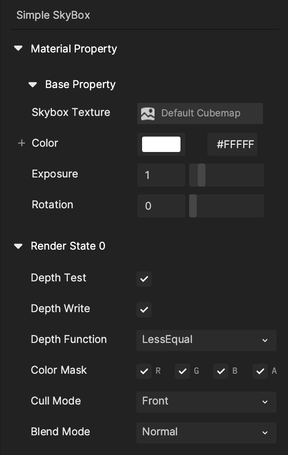Click the Skybox Texture image icon
Viewport: 288px width, 455px height.
pos(148,114)
